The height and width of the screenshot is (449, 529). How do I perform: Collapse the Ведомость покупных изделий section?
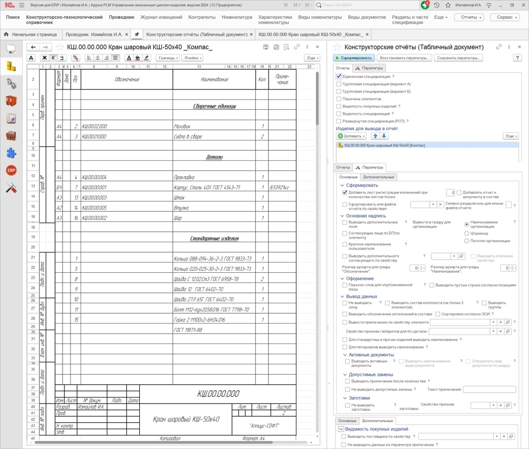(341, 429)
